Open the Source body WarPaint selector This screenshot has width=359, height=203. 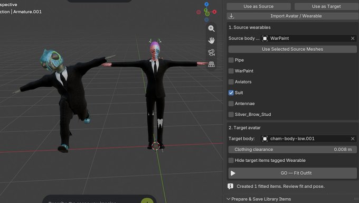click(x=309, y=38)
